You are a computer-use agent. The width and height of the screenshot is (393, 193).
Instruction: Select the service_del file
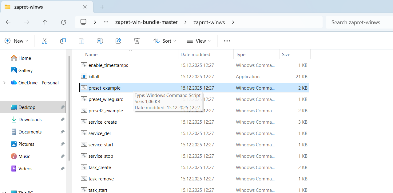(194, 133)
